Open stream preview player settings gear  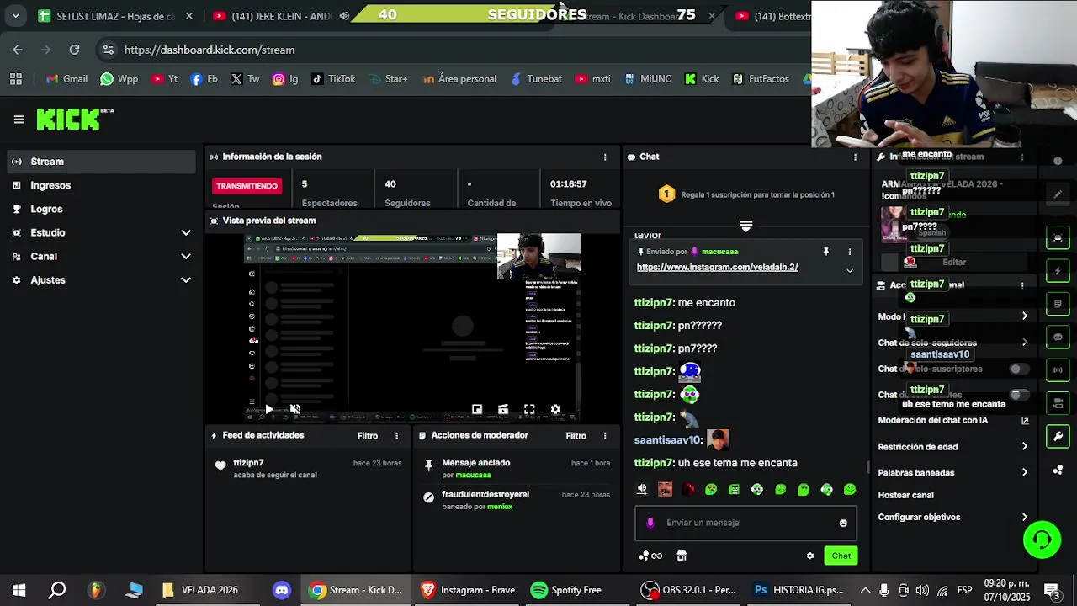coord(555,409)
